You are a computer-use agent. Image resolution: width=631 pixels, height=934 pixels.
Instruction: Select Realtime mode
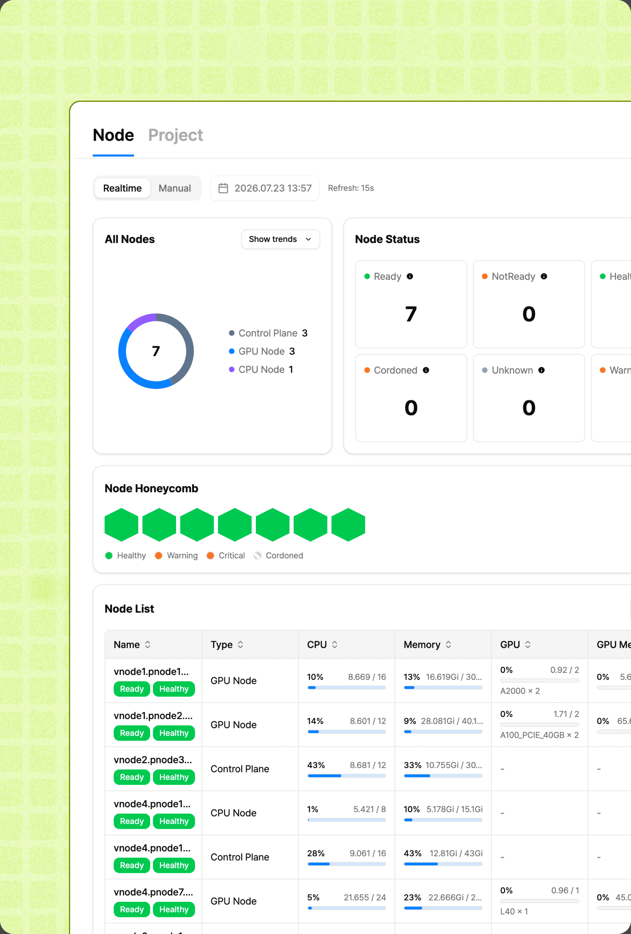(x=122, y=188)
